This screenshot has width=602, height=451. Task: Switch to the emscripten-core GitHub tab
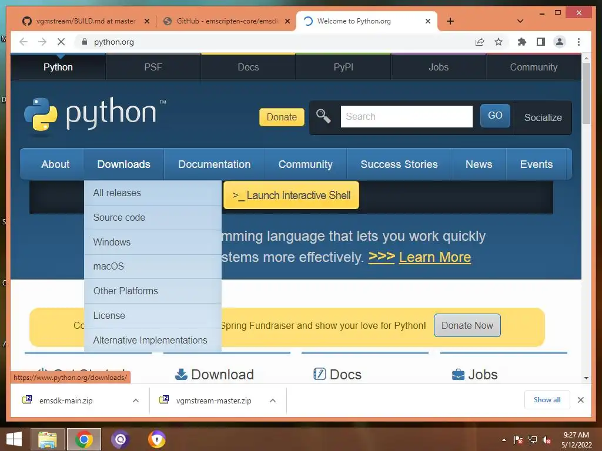(x=226, y=21)
